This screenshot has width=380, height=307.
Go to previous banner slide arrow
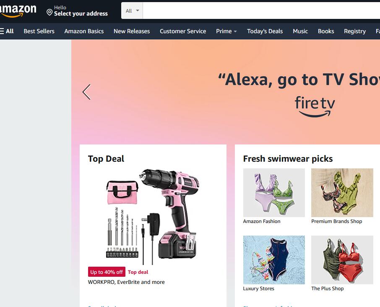pos(86,92)
